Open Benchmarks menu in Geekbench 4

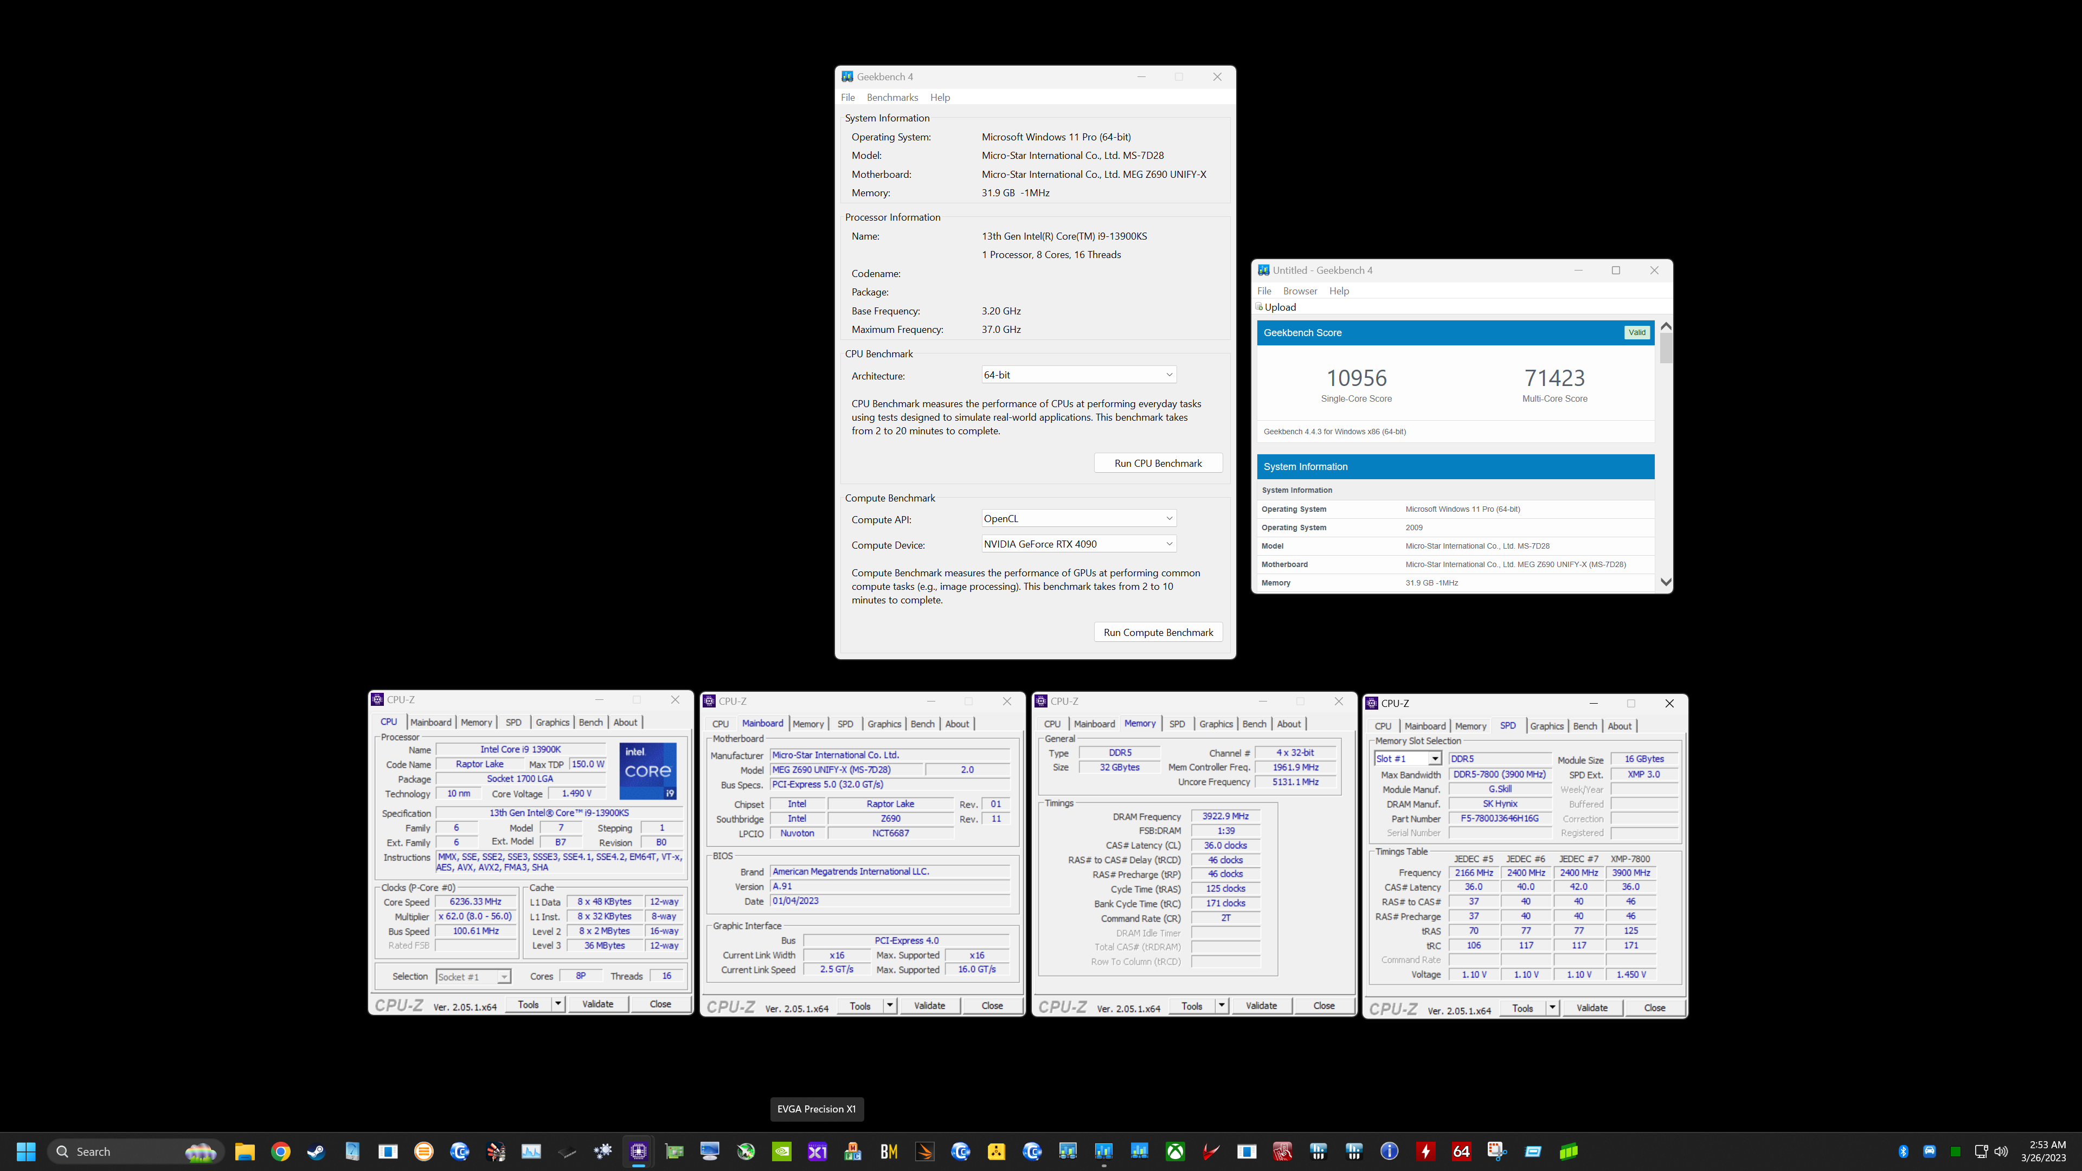[x=892, y=97]
